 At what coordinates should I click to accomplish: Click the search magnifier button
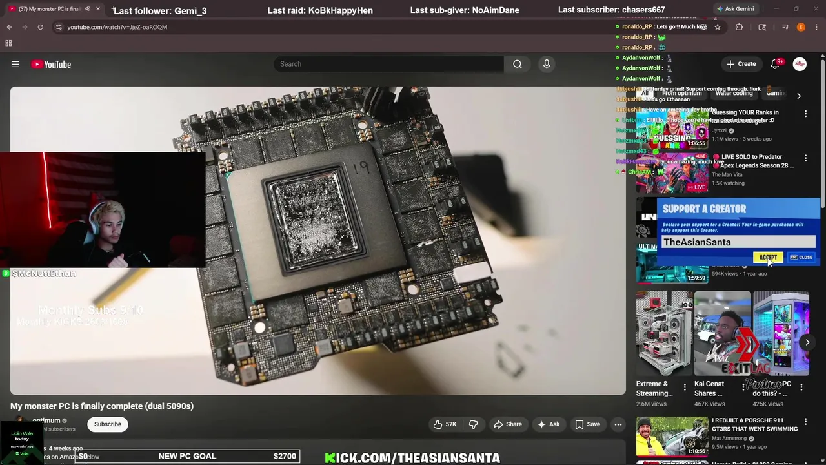pos(517,64)
